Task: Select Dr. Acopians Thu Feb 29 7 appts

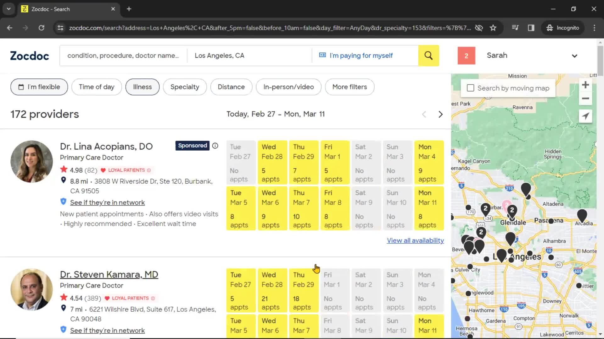Action: pyautogui.click(x=304, y=163)
